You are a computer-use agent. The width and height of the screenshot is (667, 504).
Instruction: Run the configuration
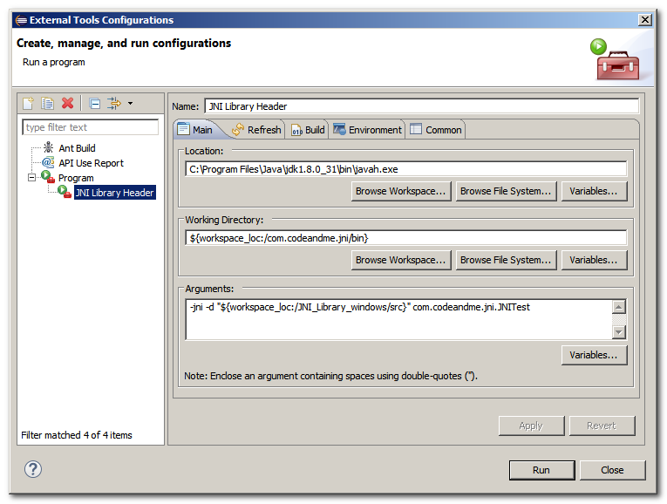(x=541, y=470)
